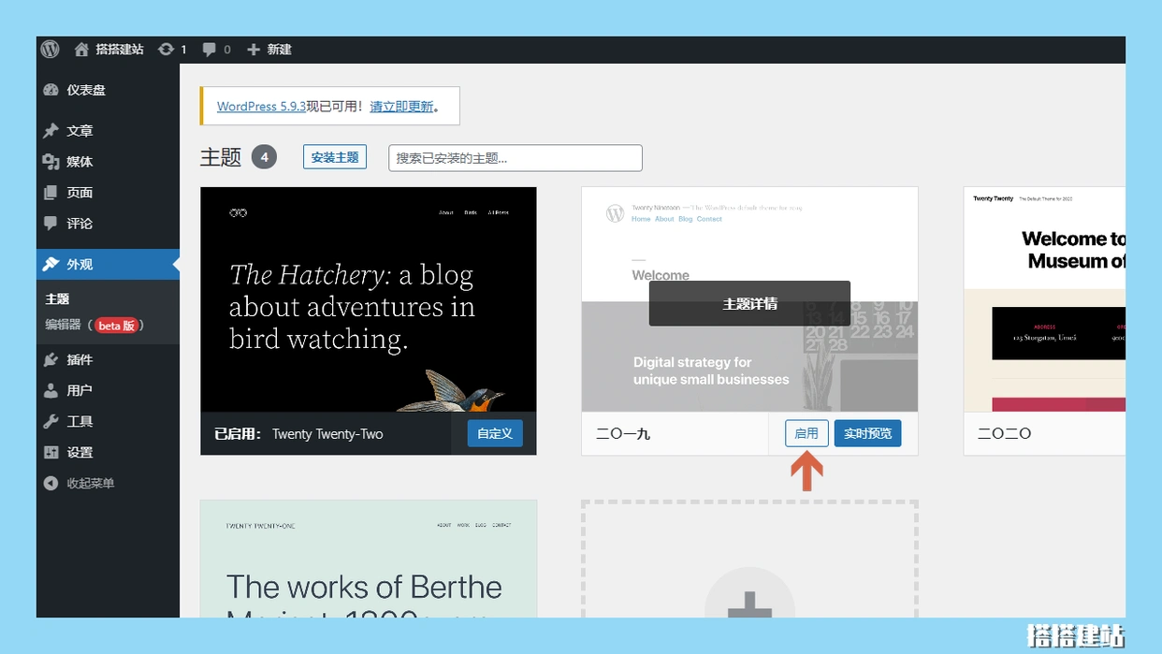The width and height of the screenshot is (1162, 654).
Task: Activate the 二〇一九 theme with 启用
Action: 806,433
